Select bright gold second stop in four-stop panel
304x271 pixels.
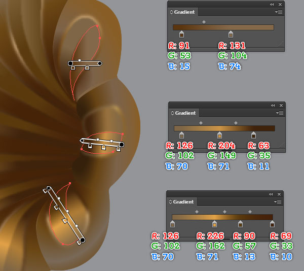click(214, 224)
